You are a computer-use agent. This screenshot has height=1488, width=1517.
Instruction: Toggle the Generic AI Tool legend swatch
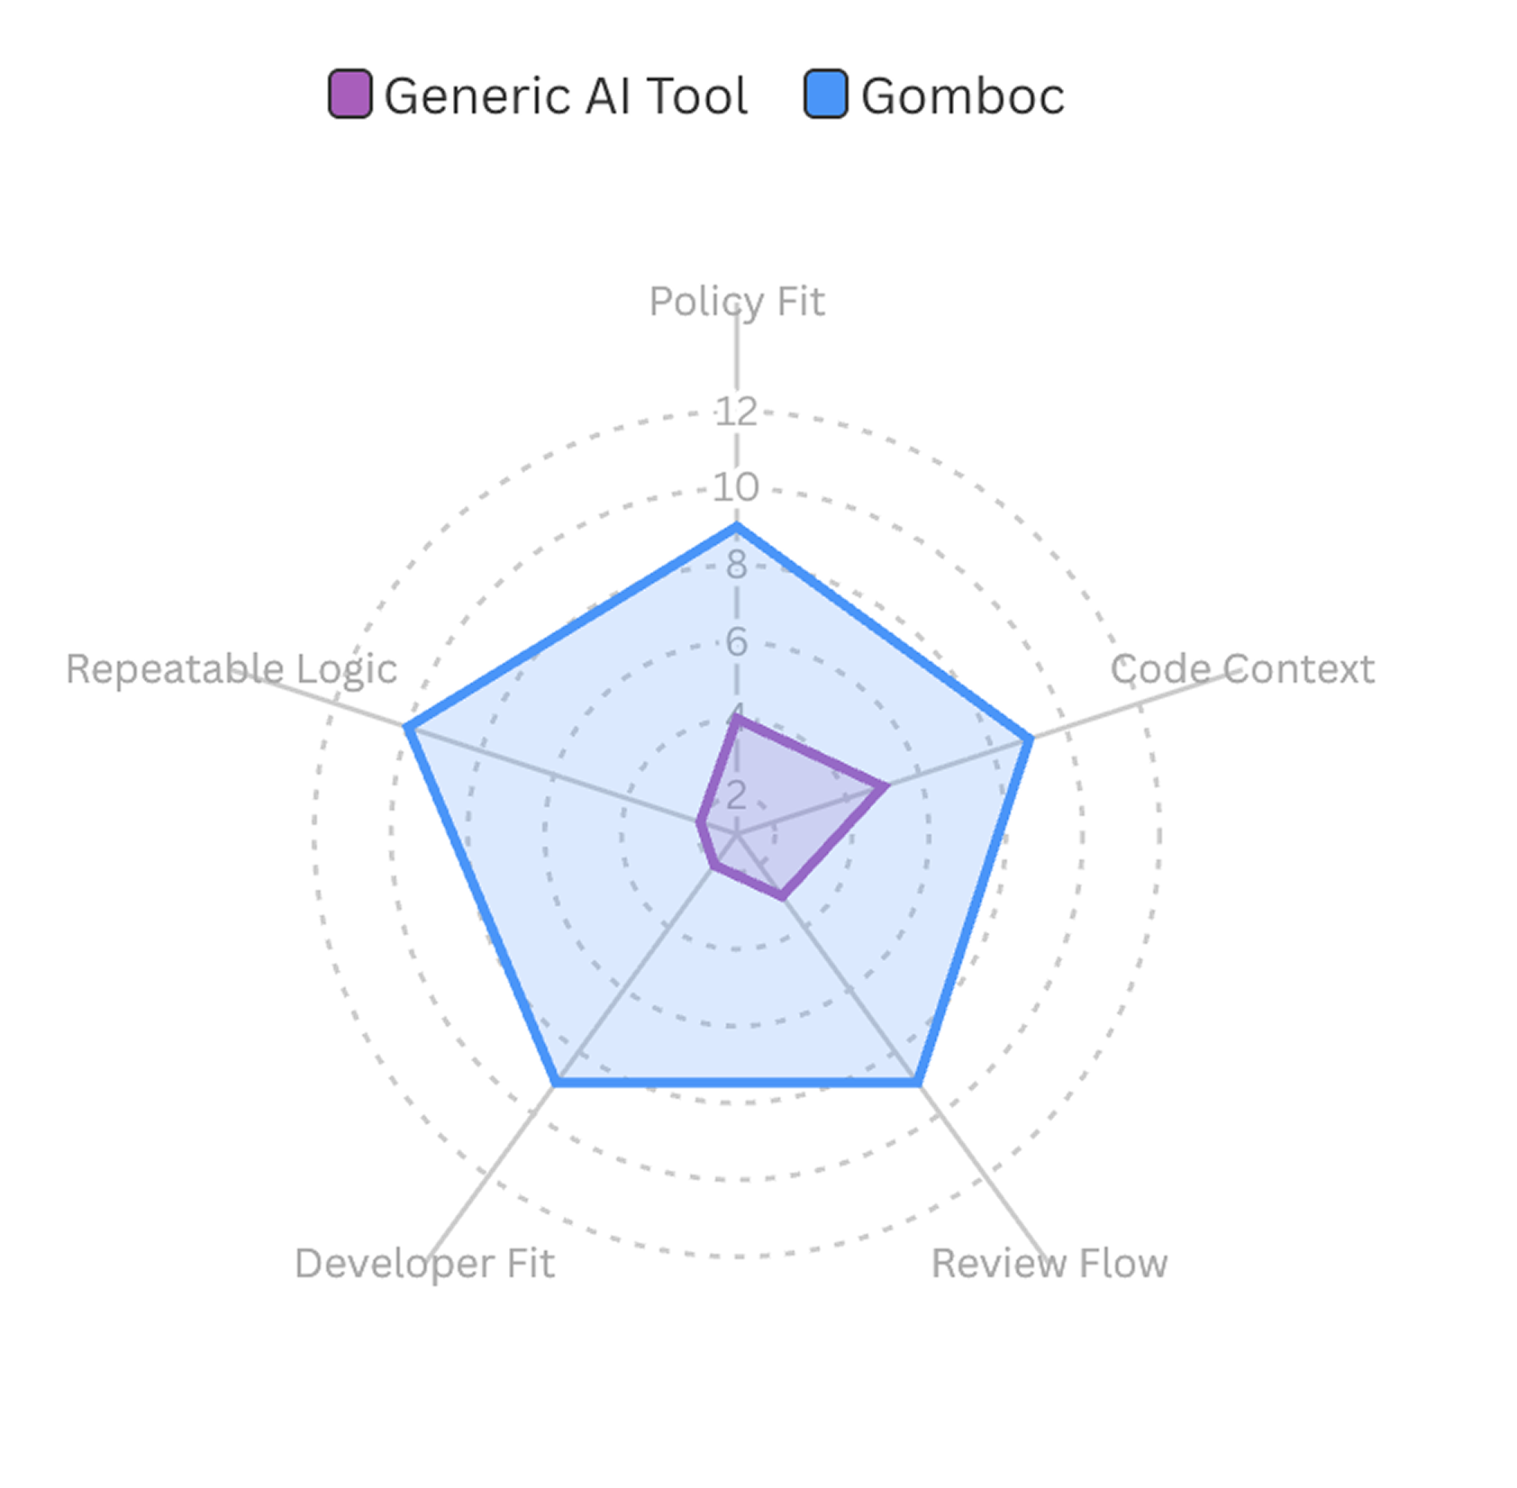click(350, 94)
